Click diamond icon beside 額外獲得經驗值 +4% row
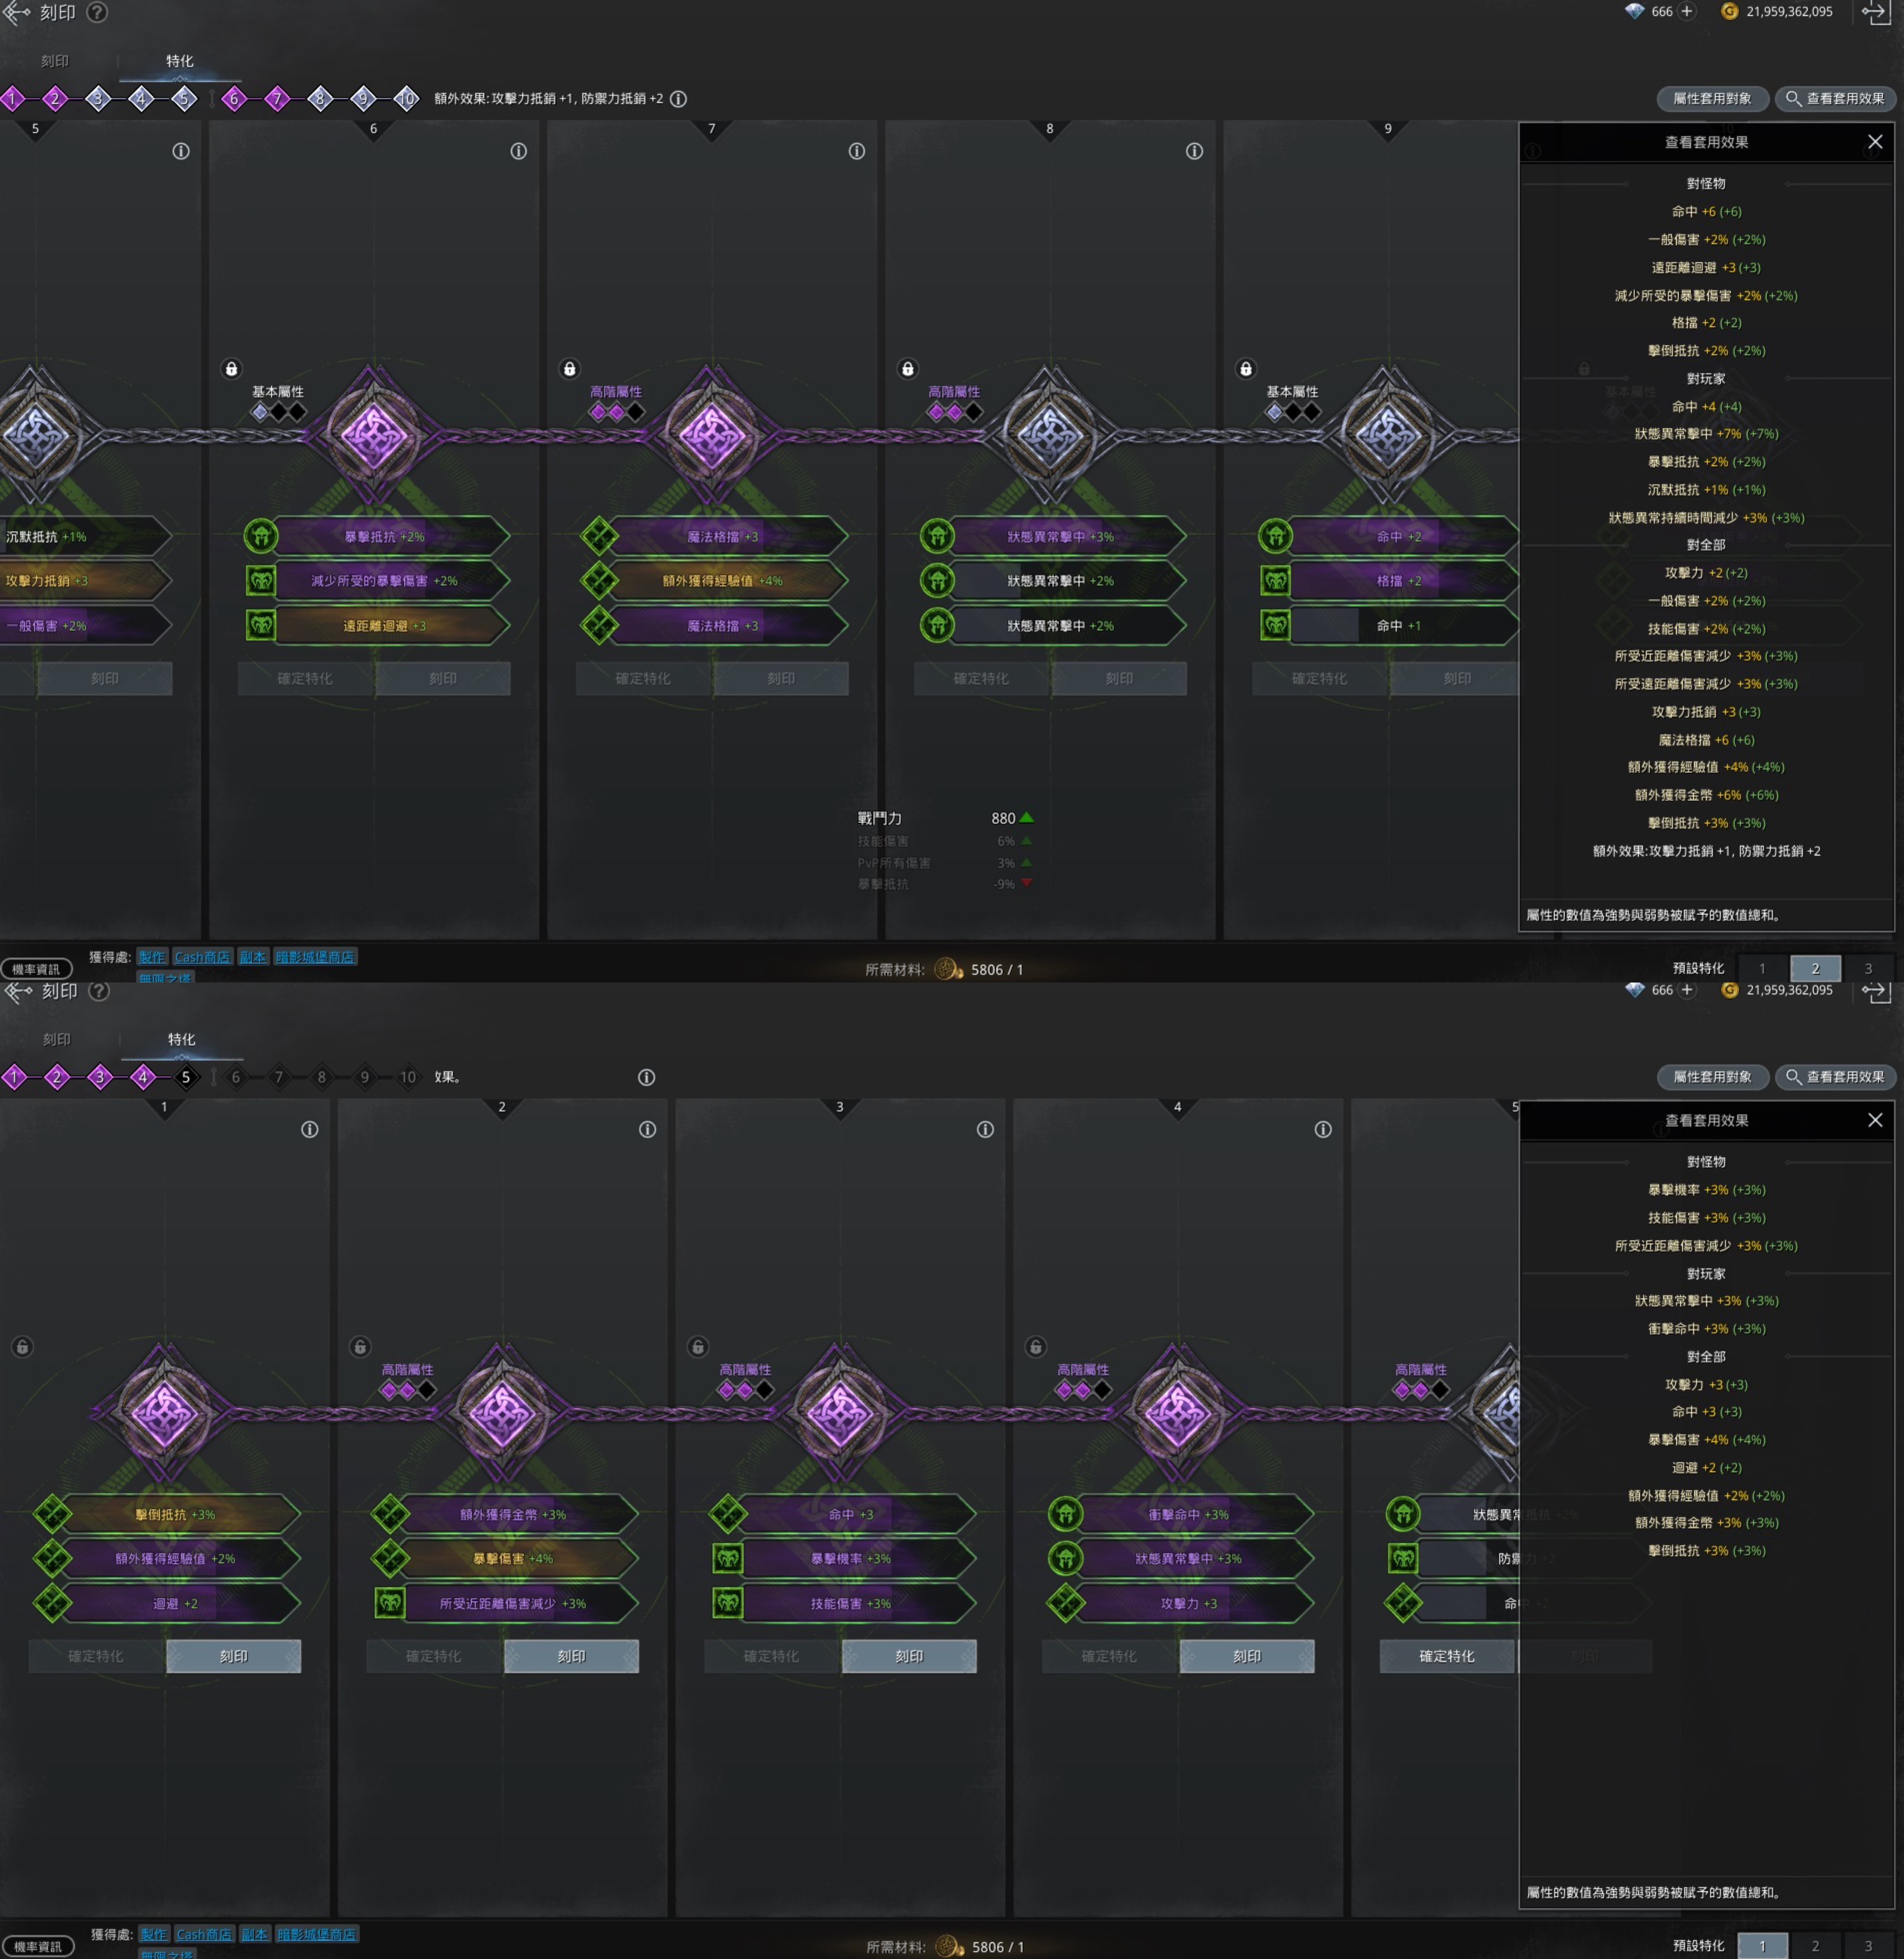The height and width of the screenshot is (1959, 1904). [599, 580]
